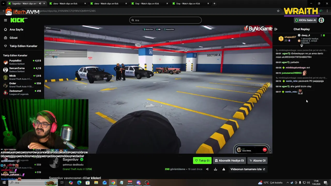Click the KICKs Satın Al button
This screenshot has width=331, height=186.
[x=306, y=20]
